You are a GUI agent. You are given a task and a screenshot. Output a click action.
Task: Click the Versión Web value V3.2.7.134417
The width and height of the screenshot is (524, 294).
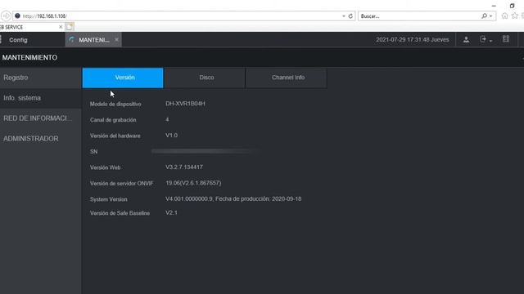(x=184, y=167)
